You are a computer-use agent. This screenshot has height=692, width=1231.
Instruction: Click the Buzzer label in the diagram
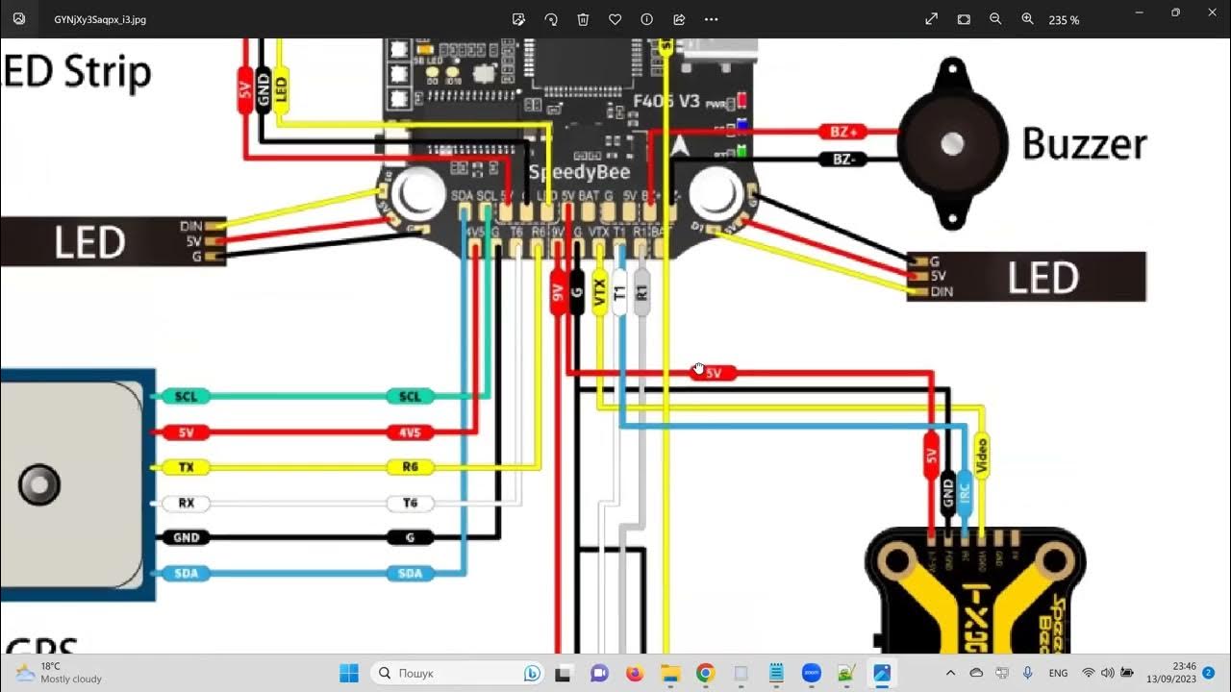coord(1084,144)
